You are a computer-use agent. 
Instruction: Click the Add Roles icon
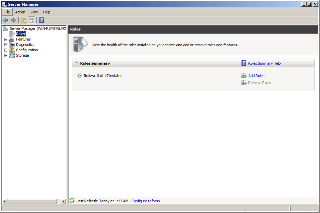244,76
